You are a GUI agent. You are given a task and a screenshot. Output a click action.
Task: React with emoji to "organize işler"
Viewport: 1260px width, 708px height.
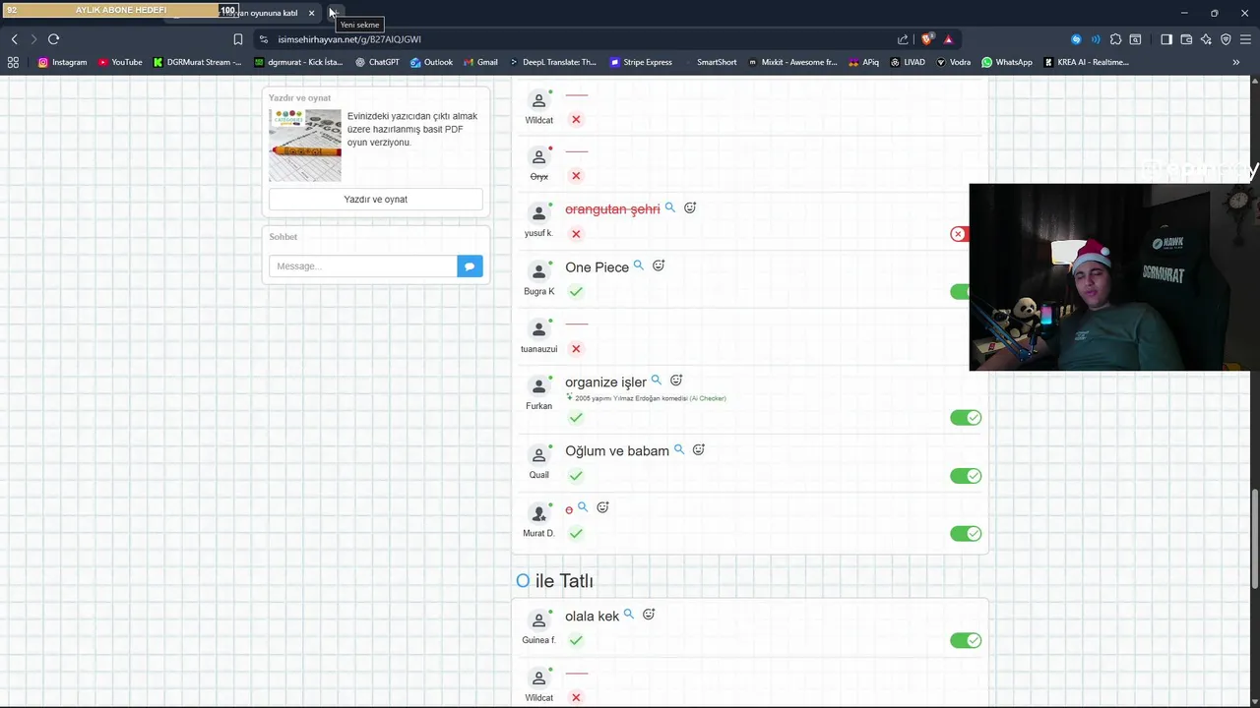[x=676, y=381]
